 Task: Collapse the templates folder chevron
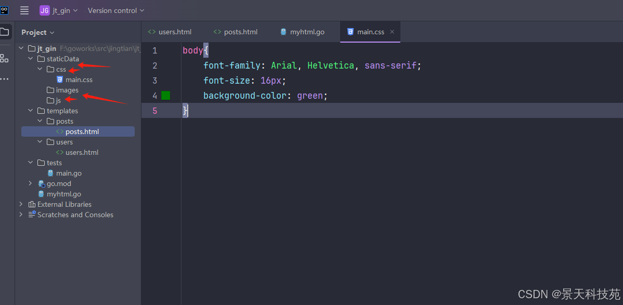click(x=31, y=111)
